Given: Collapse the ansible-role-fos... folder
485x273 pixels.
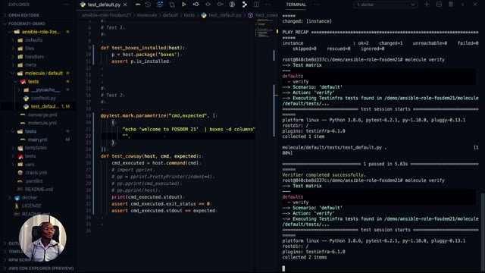Looking at the screenshot, I should pos(37,32).
